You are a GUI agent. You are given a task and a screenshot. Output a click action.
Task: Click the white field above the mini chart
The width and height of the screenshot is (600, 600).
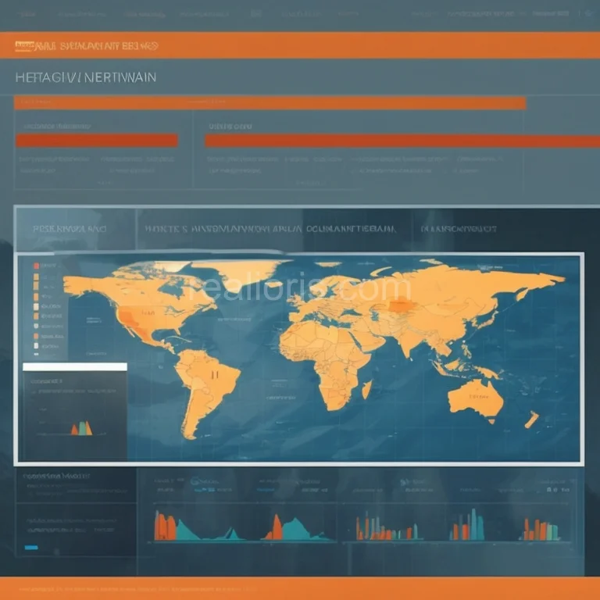(74, 366)
